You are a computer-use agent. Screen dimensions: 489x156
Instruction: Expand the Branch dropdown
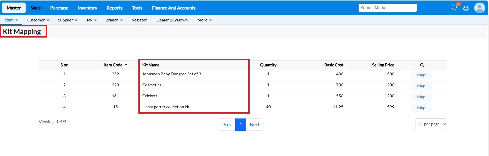(114, 20)
